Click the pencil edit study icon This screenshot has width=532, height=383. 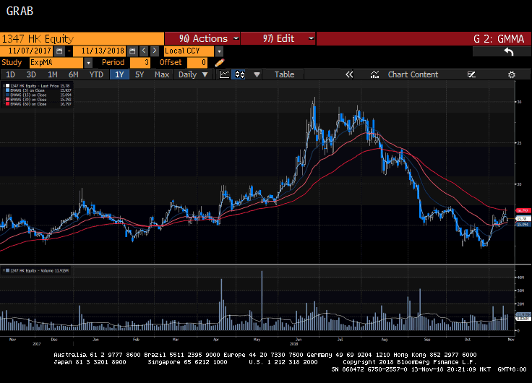[x=220, y=63]
